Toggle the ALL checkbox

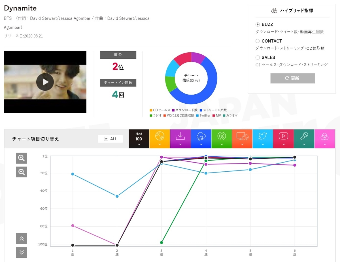106,139
